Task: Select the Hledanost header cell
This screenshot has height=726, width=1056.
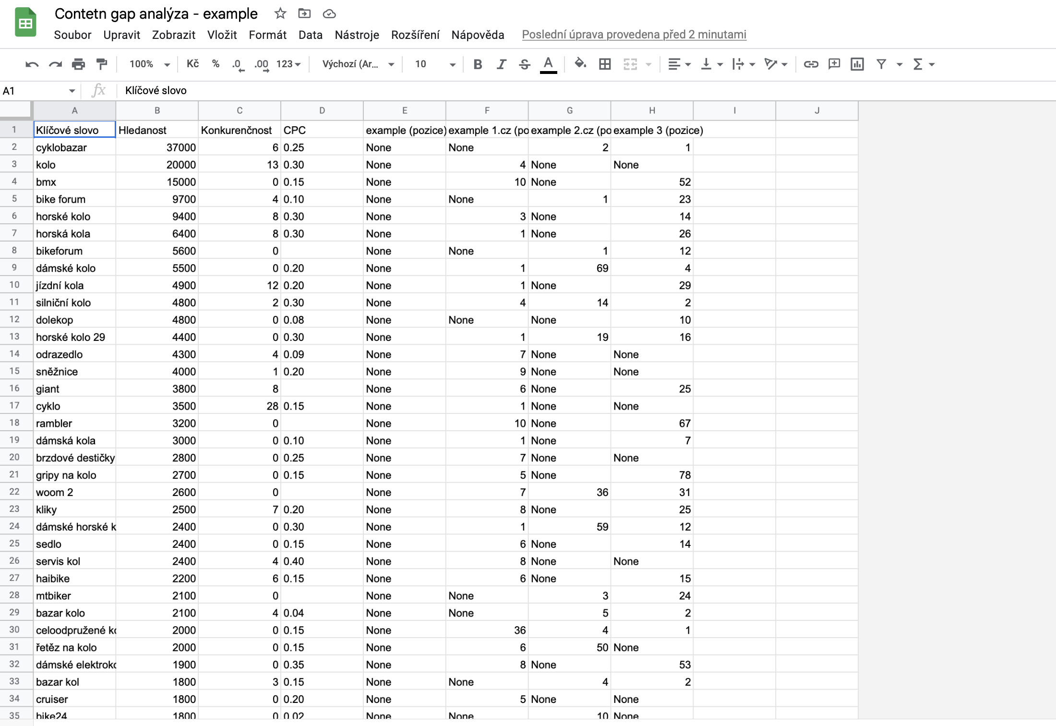Action: (157, 130)
